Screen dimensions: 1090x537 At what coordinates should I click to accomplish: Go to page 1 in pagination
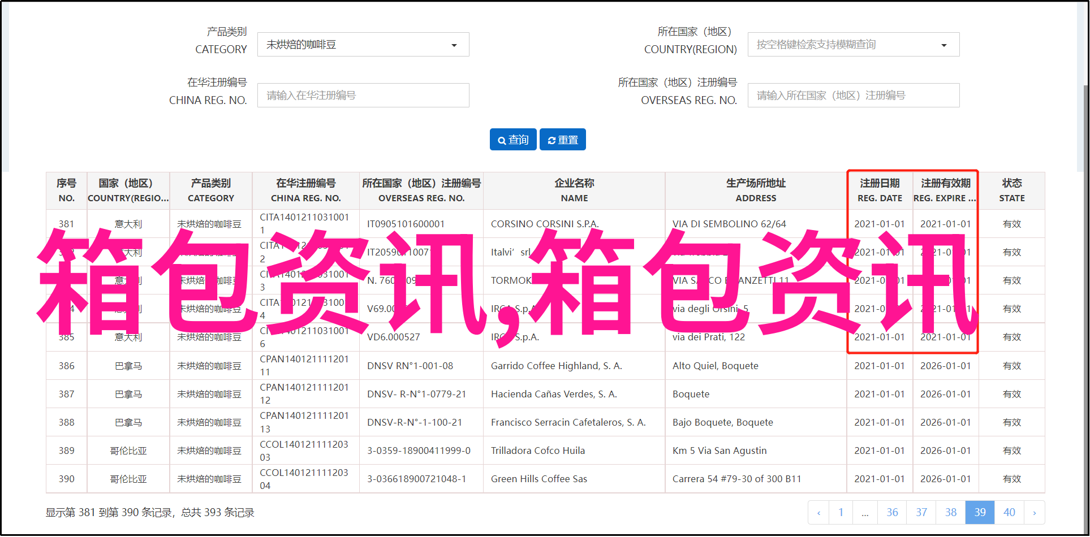point(841,513)
